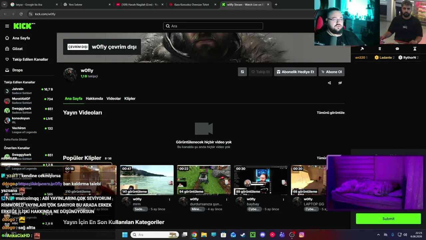Select the Ana Sayfa channel tab

point(74,99)
